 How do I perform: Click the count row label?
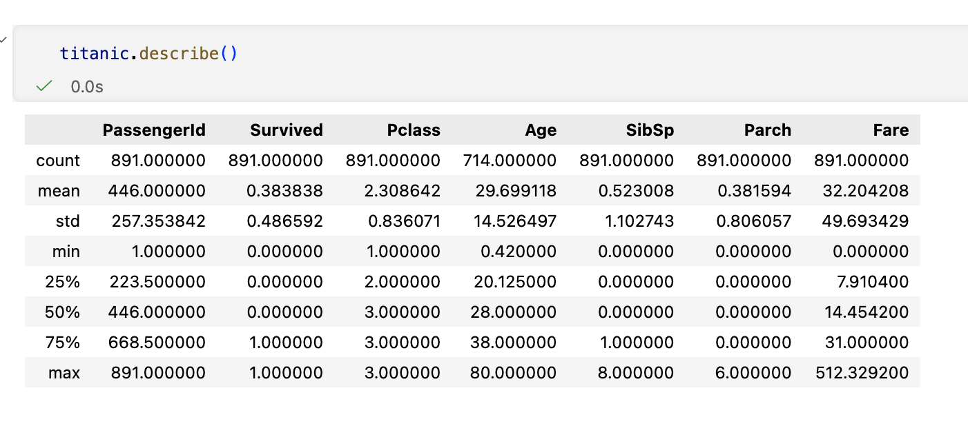pos(58,161)
